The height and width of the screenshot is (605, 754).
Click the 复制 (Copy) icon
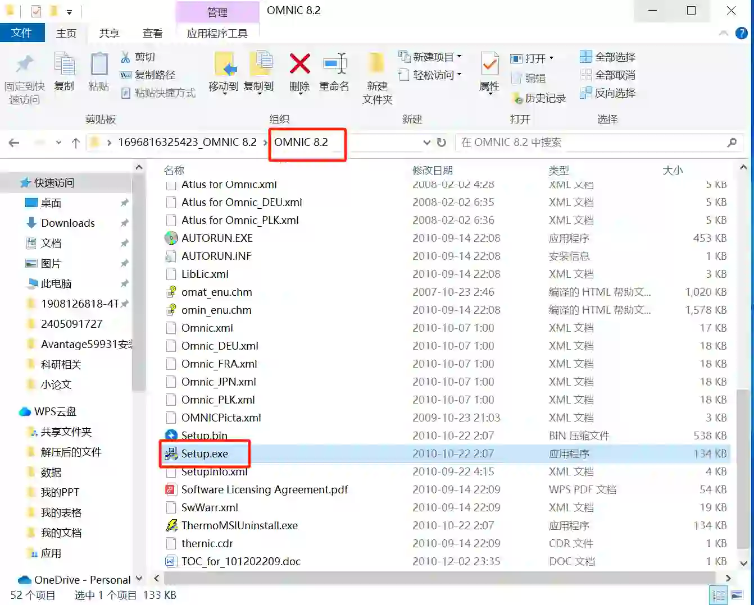[64, 73]
